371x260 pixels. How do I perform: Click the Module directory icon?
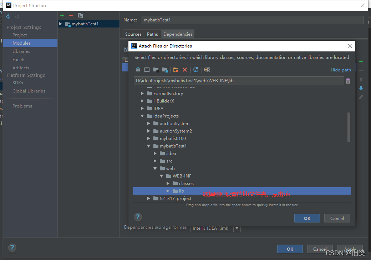click(x=165, y=70)
